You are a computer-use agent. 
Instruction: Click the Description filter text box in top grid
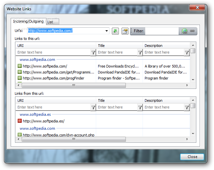(164, 52)
